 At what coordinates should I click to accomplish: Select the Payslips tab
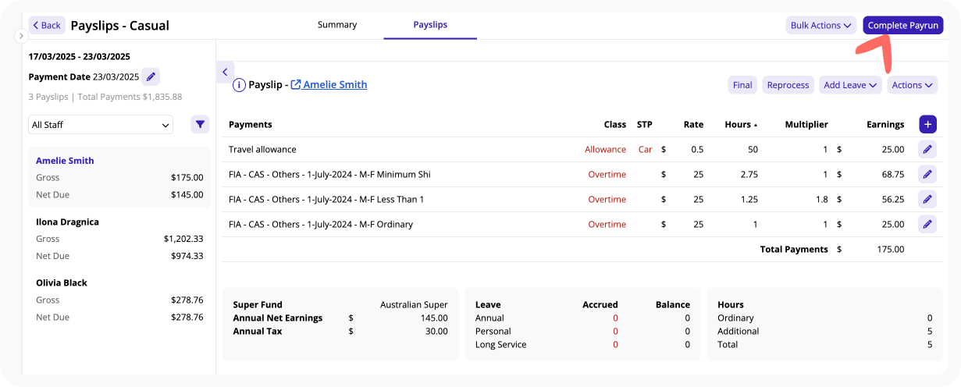click(430, 25)
